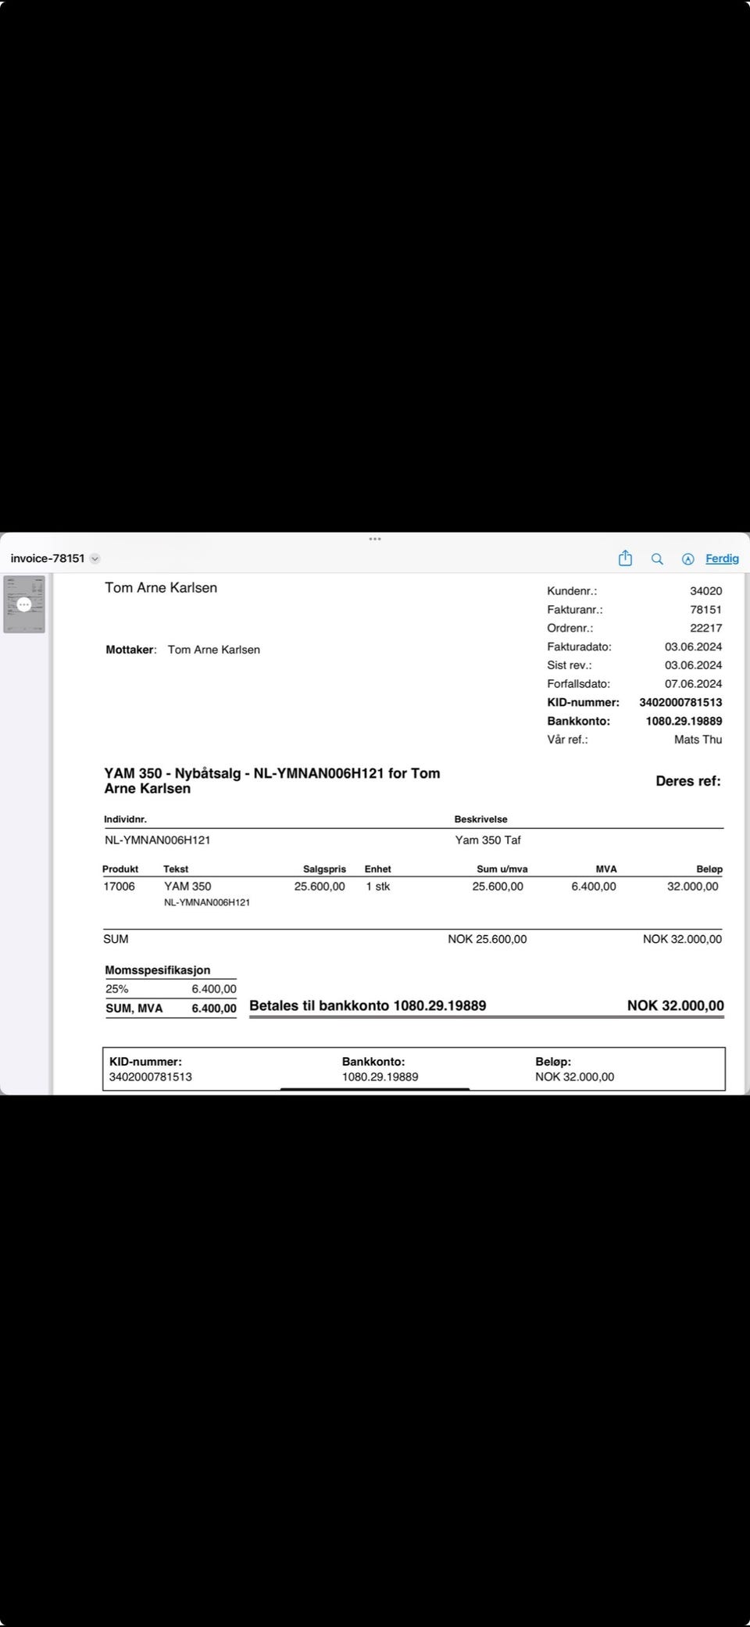Select the KID number in the payment box
Viewport: 750px width, 1627px height.
[x=151, y=1077]
